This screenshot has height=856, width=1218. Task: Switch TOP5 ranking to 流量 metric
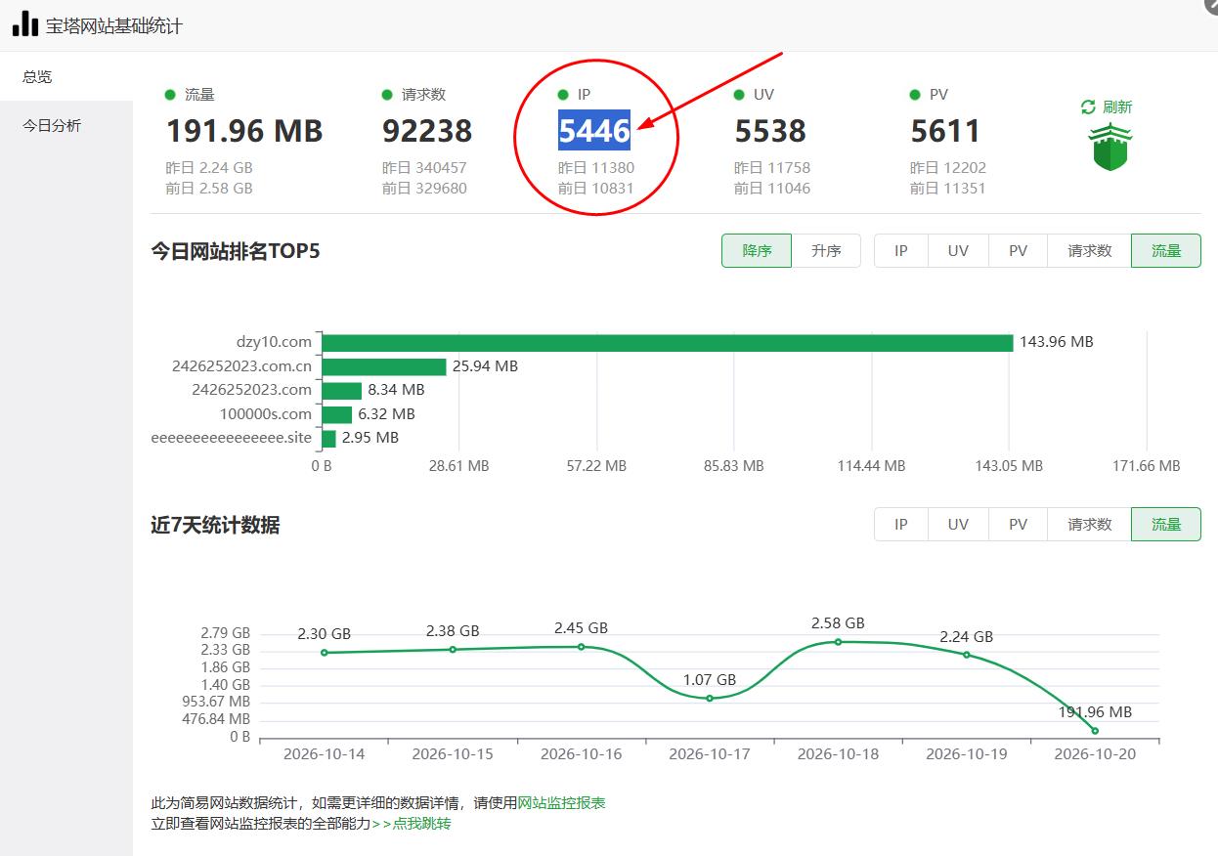(x=1166, y=250)
